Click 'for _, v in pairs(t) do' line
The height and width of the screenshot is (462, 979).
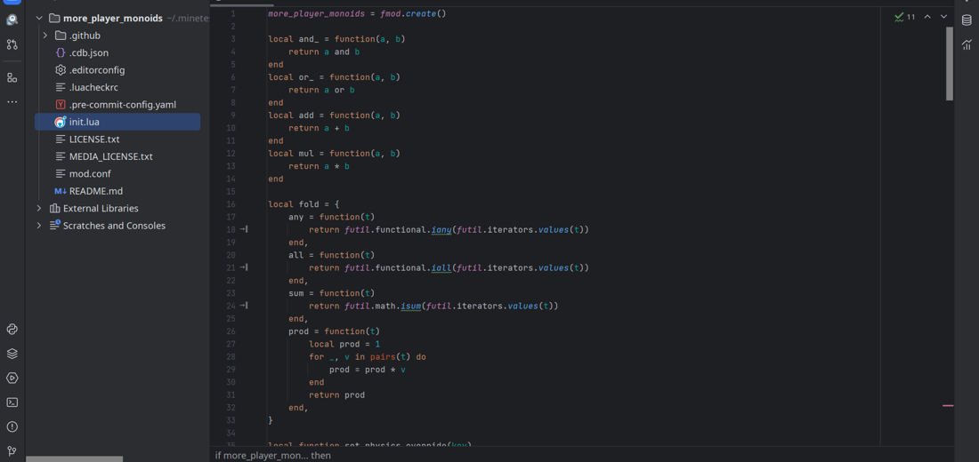[368, 356]
